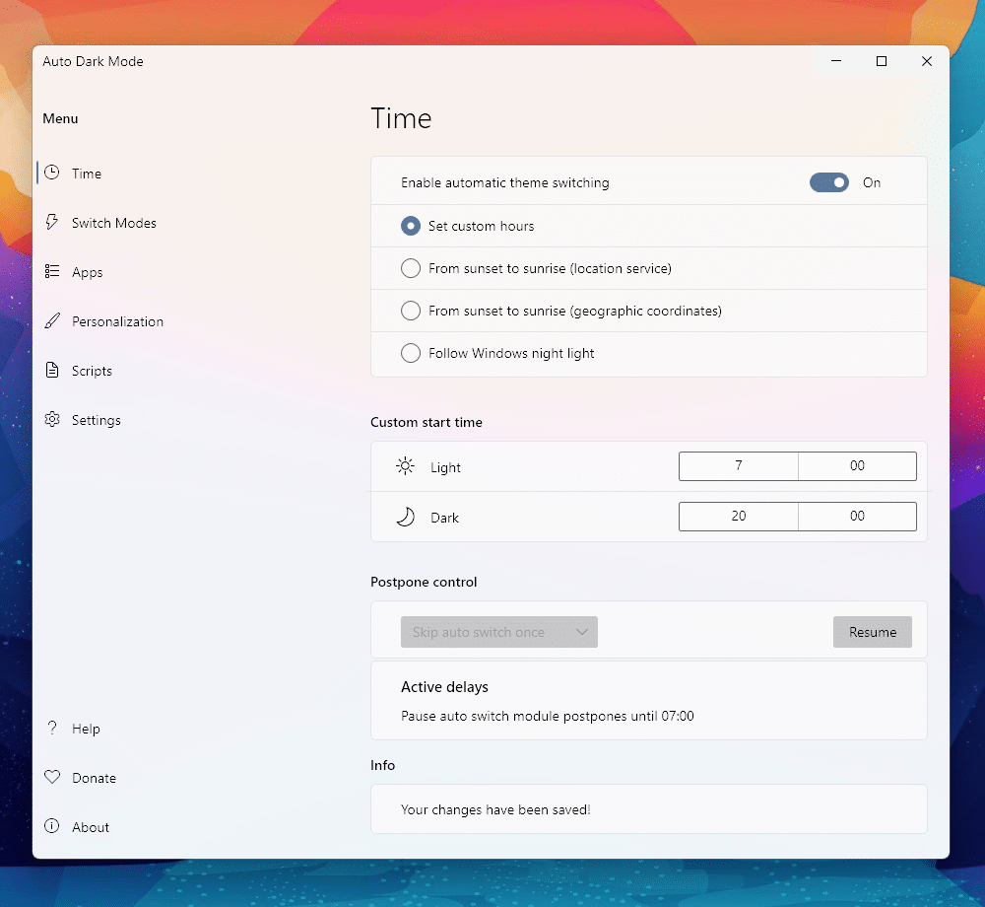
Task: Click the moon icon next to Dark
Action: pyautogui.click(x=404, y=517)
